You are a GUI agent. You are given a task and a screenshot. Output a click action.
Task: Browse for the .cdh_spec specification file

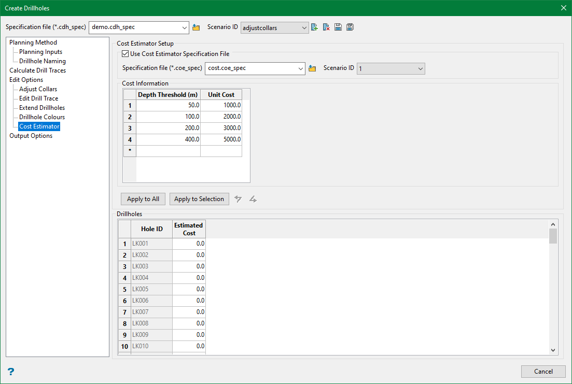(x=196, y=27)
